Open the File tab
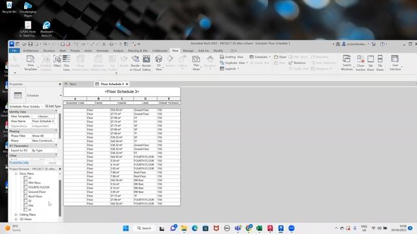Image resolution: width=417 pixels, height=234 pixels. coord(14,51)
